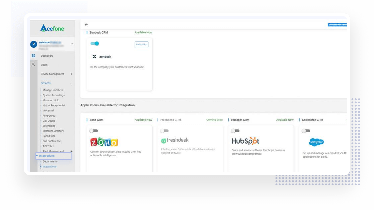Open Alert Management

53,151
